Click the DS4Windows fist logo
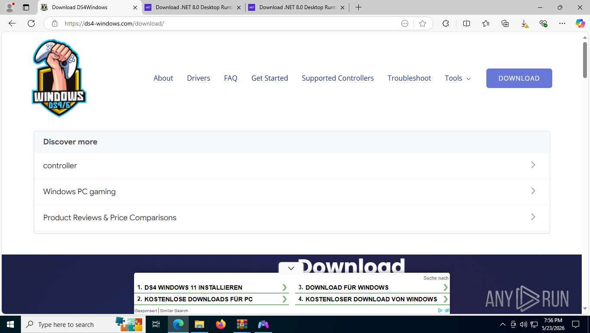This screenshot has width=590, height=333. pyautogui.click(x=59, y=78)
